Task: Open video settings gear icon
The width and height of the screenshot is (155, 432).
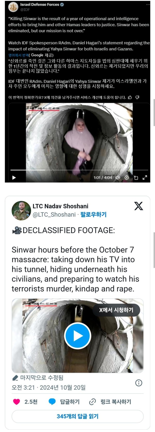Action: tap(127, 178)
